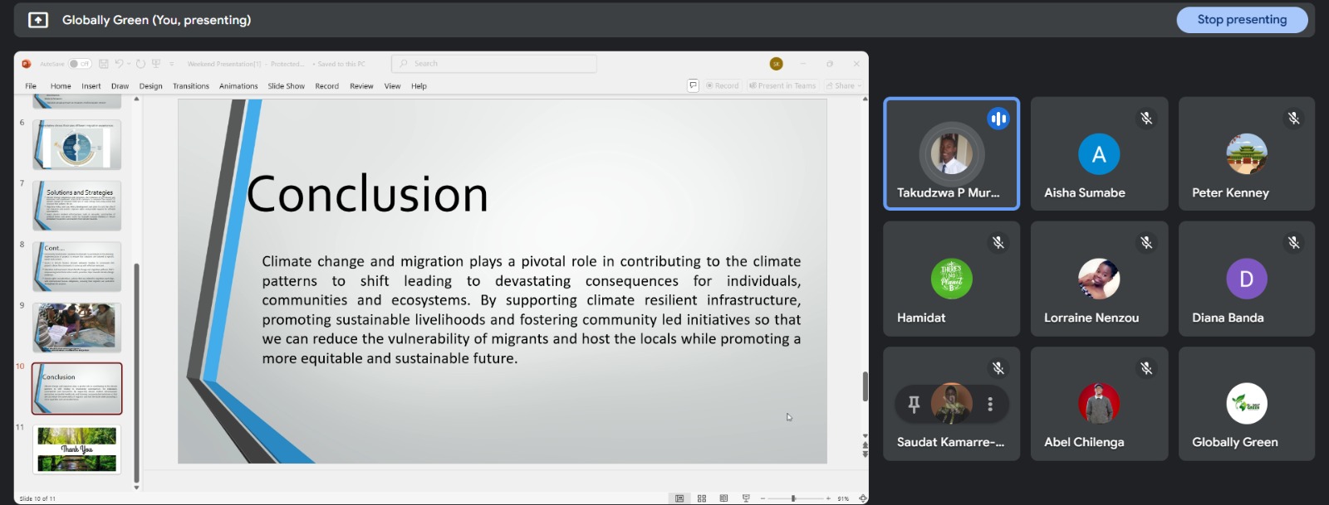The image size is (1329, 505).
Task: Click the slide thumbnail panel scrollbar
Action: pos(136,373)
